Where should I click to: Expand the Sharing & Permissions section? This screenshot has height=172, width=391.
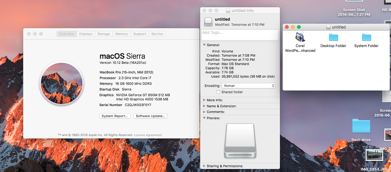tap(204, 166)
